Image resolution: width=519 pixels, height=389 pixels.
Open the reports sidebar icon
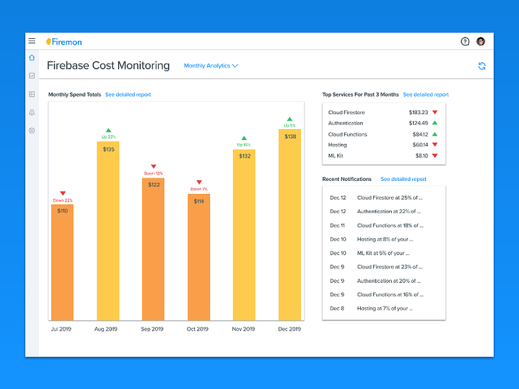pyautogui.click(x=32, y=94)
